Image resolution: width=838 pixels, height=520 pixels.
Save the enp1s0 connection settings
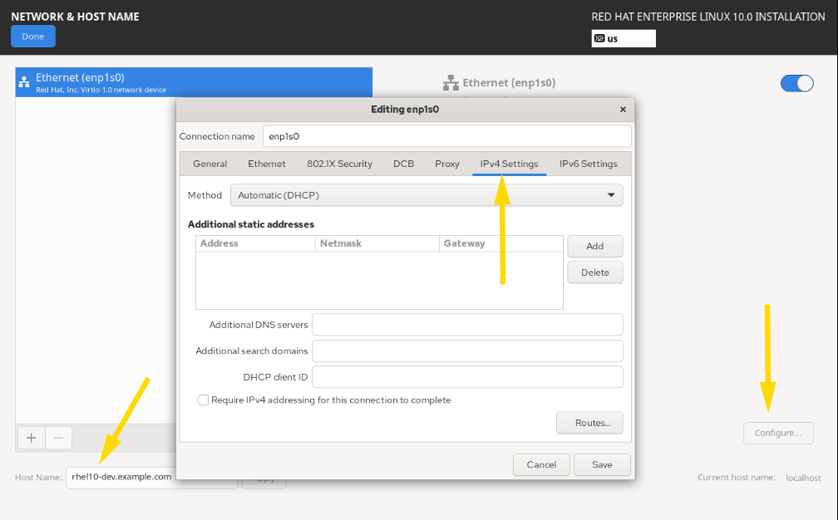pyautogui.click(x=602, y=464)
